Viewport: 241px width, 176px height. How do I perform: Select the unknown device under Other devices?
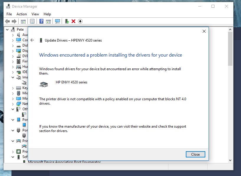24,114
